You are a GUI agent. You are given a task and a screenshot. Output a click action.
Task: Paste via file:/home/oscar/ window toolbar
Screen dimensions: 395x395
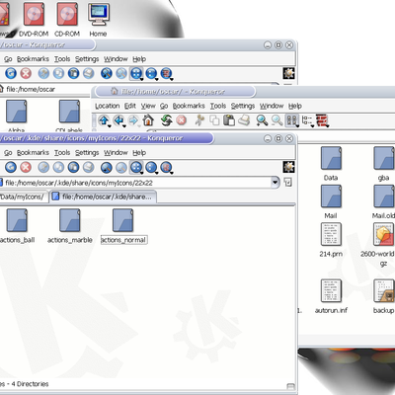(x=229, y=120)
